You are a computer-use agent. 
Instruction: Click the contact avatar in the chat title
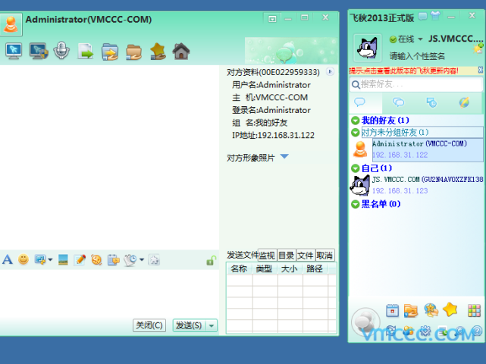11,24
